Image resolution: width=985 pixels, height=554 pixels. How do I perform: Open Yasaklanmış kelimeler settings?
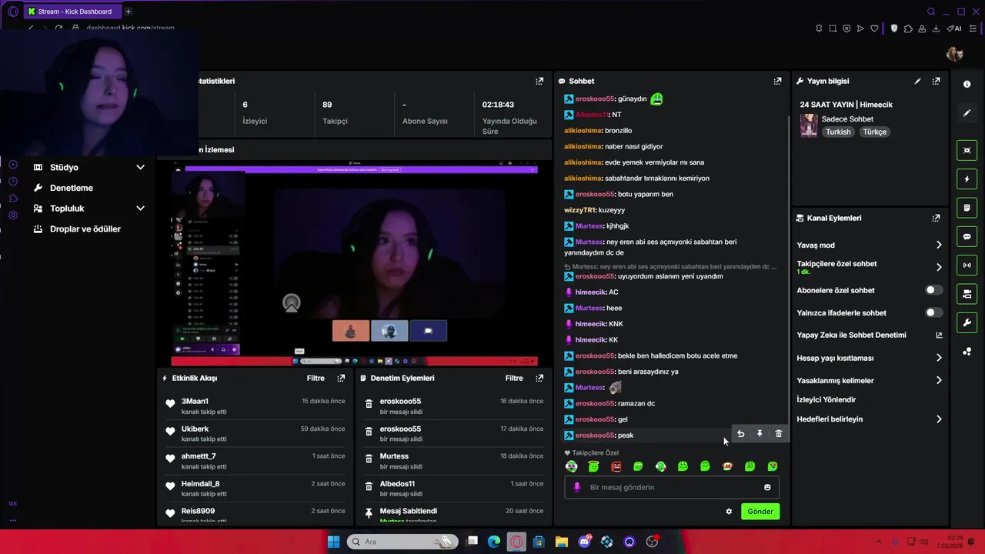(x=869, y=380)
